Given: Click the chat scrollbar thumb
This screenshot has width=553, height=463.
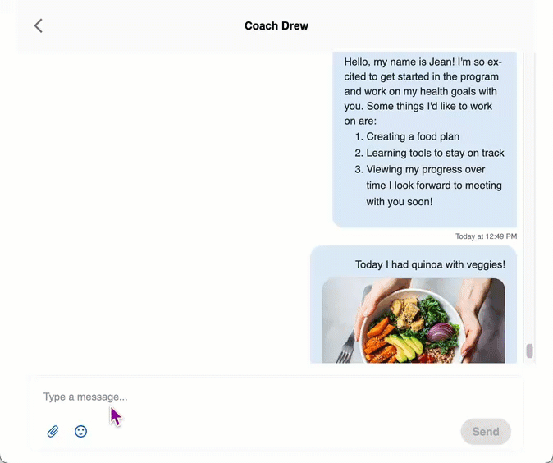Looking at the screenshot, I should tap(529, 351).
